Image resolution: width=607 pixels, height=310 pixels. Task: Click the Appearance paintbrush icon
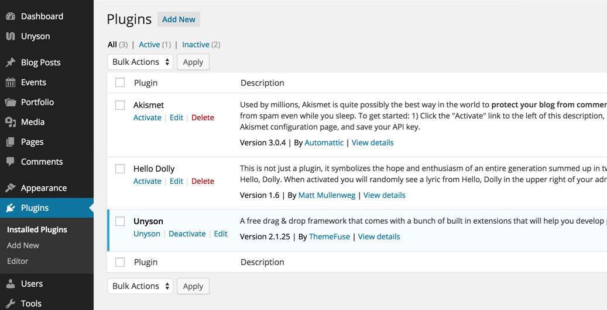[x=11, y=188]
